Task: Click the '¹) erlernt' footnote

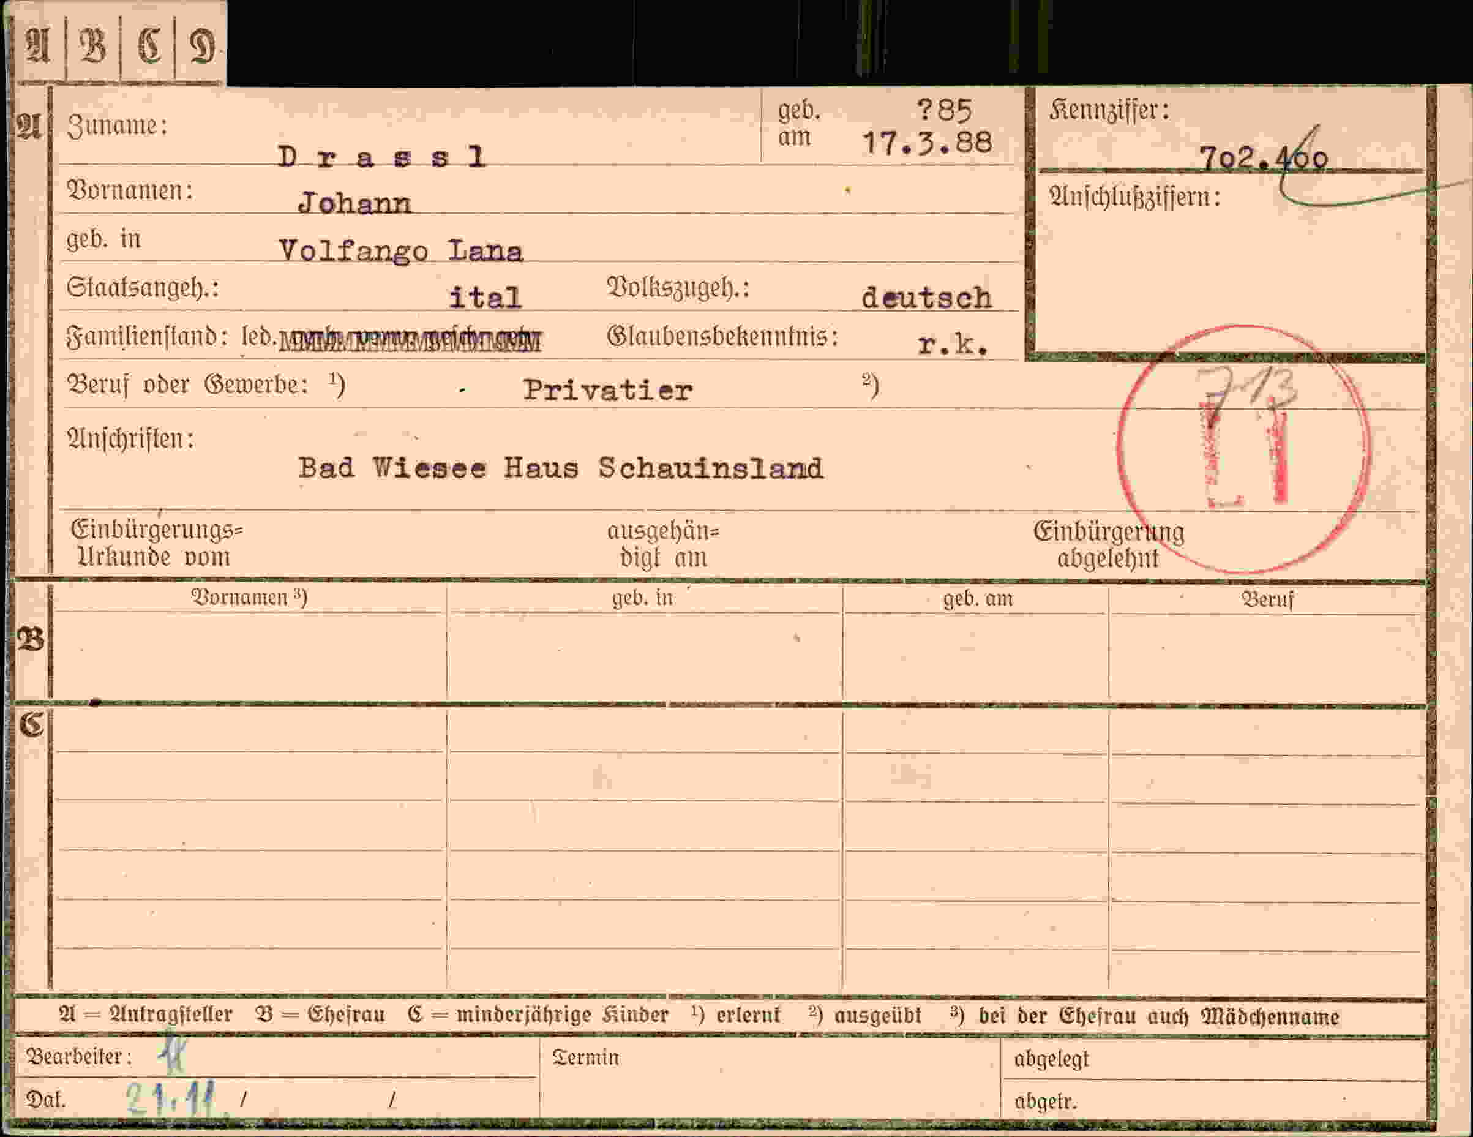Action: coord(736,1015)
